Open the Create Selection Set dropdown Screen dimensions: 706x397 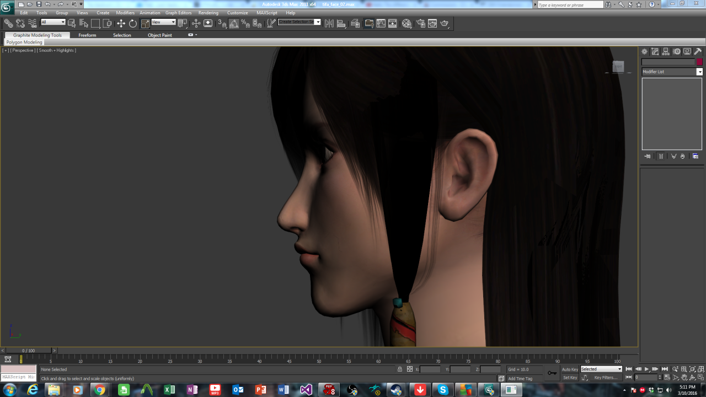coord(299,22)
